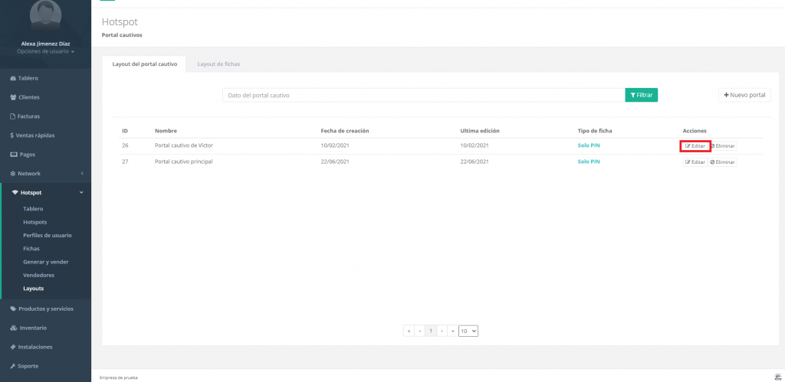Click the Dato del portal cautivo search field
Screen dimensions: 785x382
click(x=423, y=95)
